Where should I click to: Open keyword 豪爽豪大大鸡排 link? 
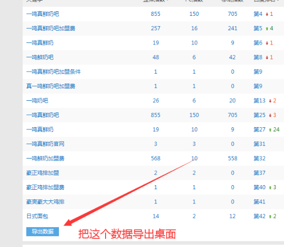coord(45,202)
